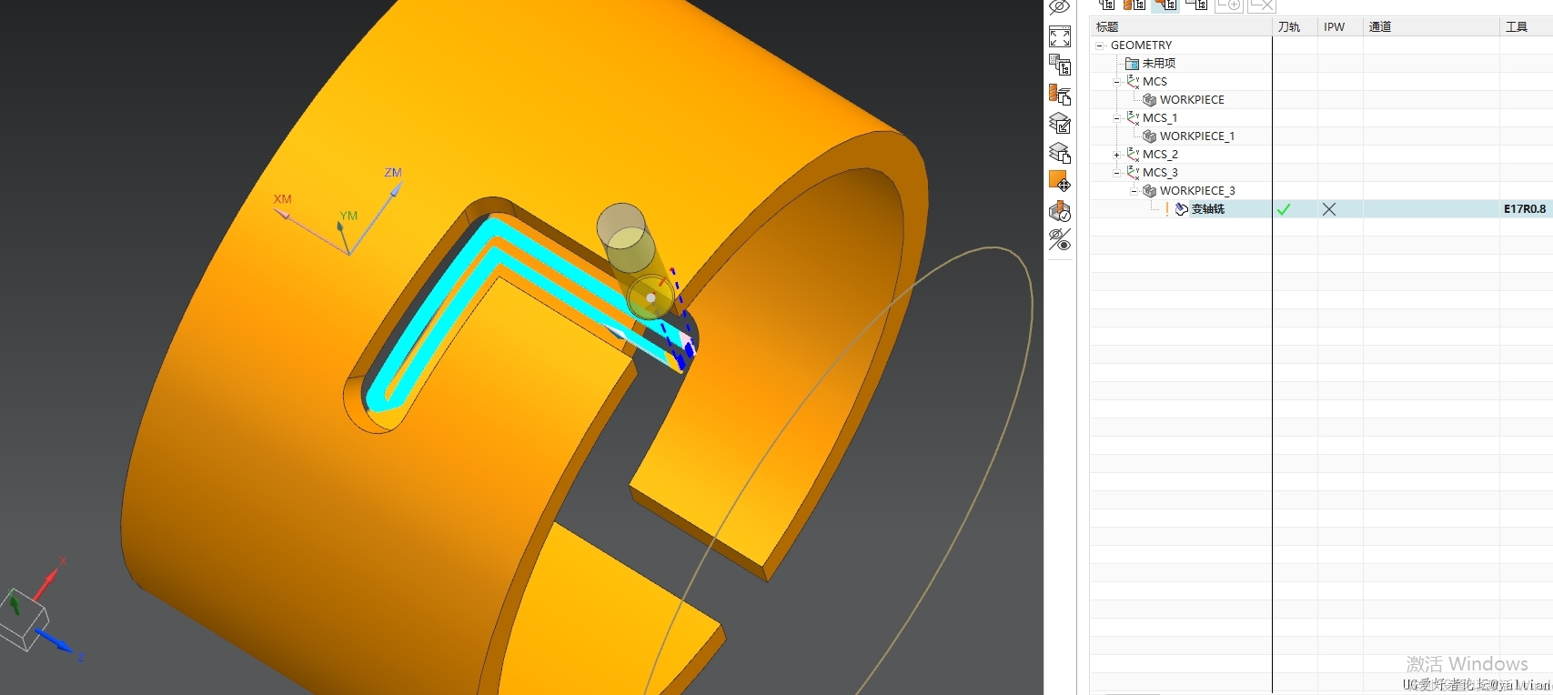1553x695 pixels.
Task: Click the orange tool navigator view icon
Action: click(1134, 5)
